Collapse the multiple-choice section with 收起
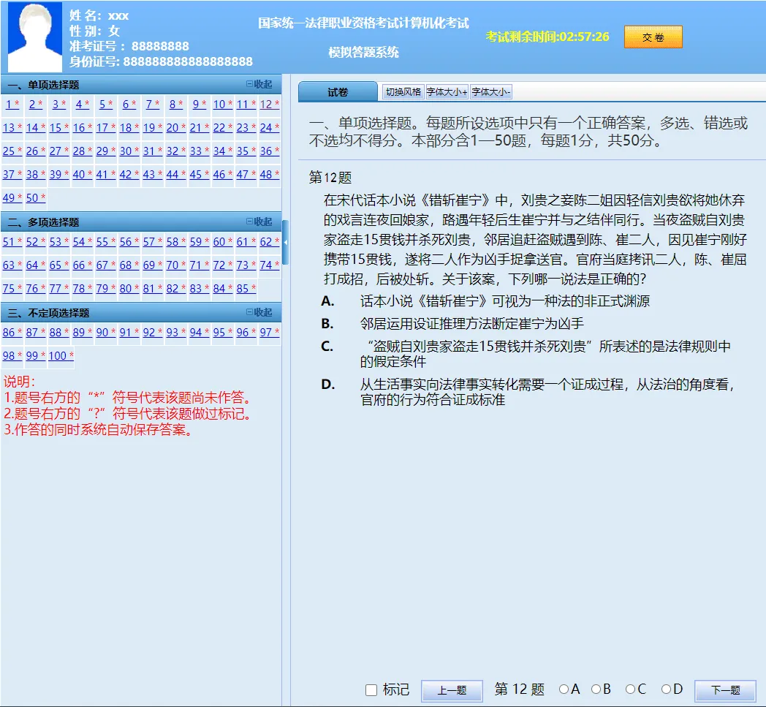Viewport: 766px width, 707px height. coord(259,222)
